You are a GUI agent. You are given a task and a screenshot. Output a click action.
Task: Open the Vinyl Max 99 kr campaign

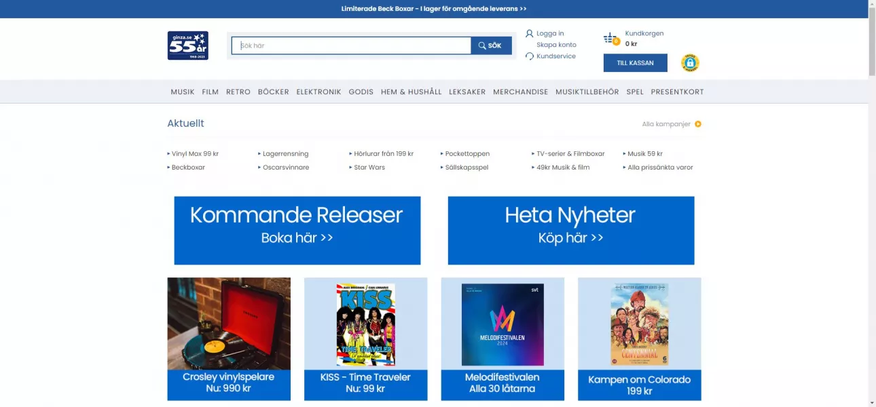coord(195,154)
